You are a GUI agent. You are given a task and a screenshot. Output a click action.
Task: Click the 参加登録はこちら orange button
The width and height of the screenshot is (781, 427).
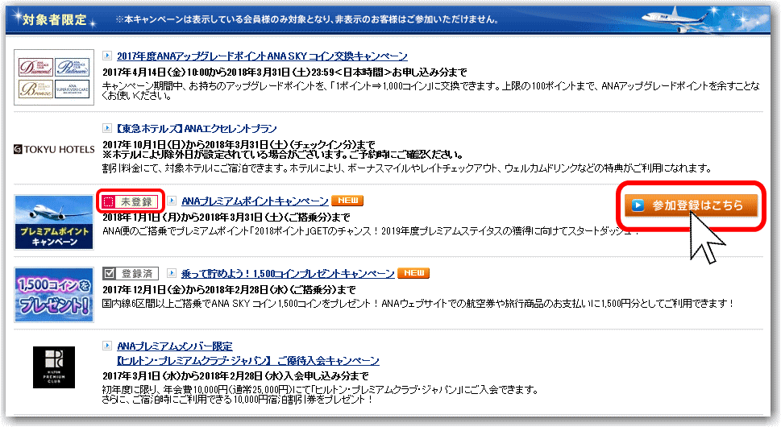[x=692, y=205]
